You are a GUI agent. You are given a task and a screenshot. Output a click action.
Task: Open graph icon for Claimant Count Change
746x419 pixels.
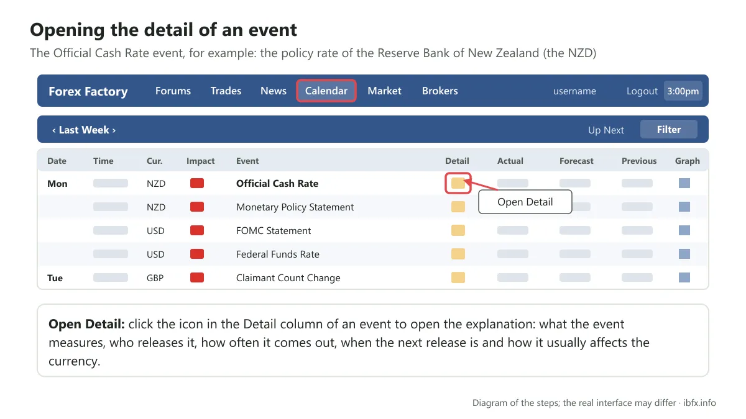[684, 277]
